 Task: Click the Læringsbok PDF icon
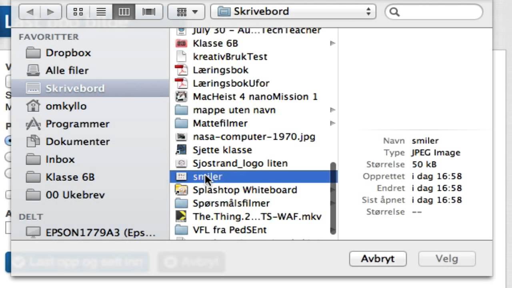tap(182, 70)
